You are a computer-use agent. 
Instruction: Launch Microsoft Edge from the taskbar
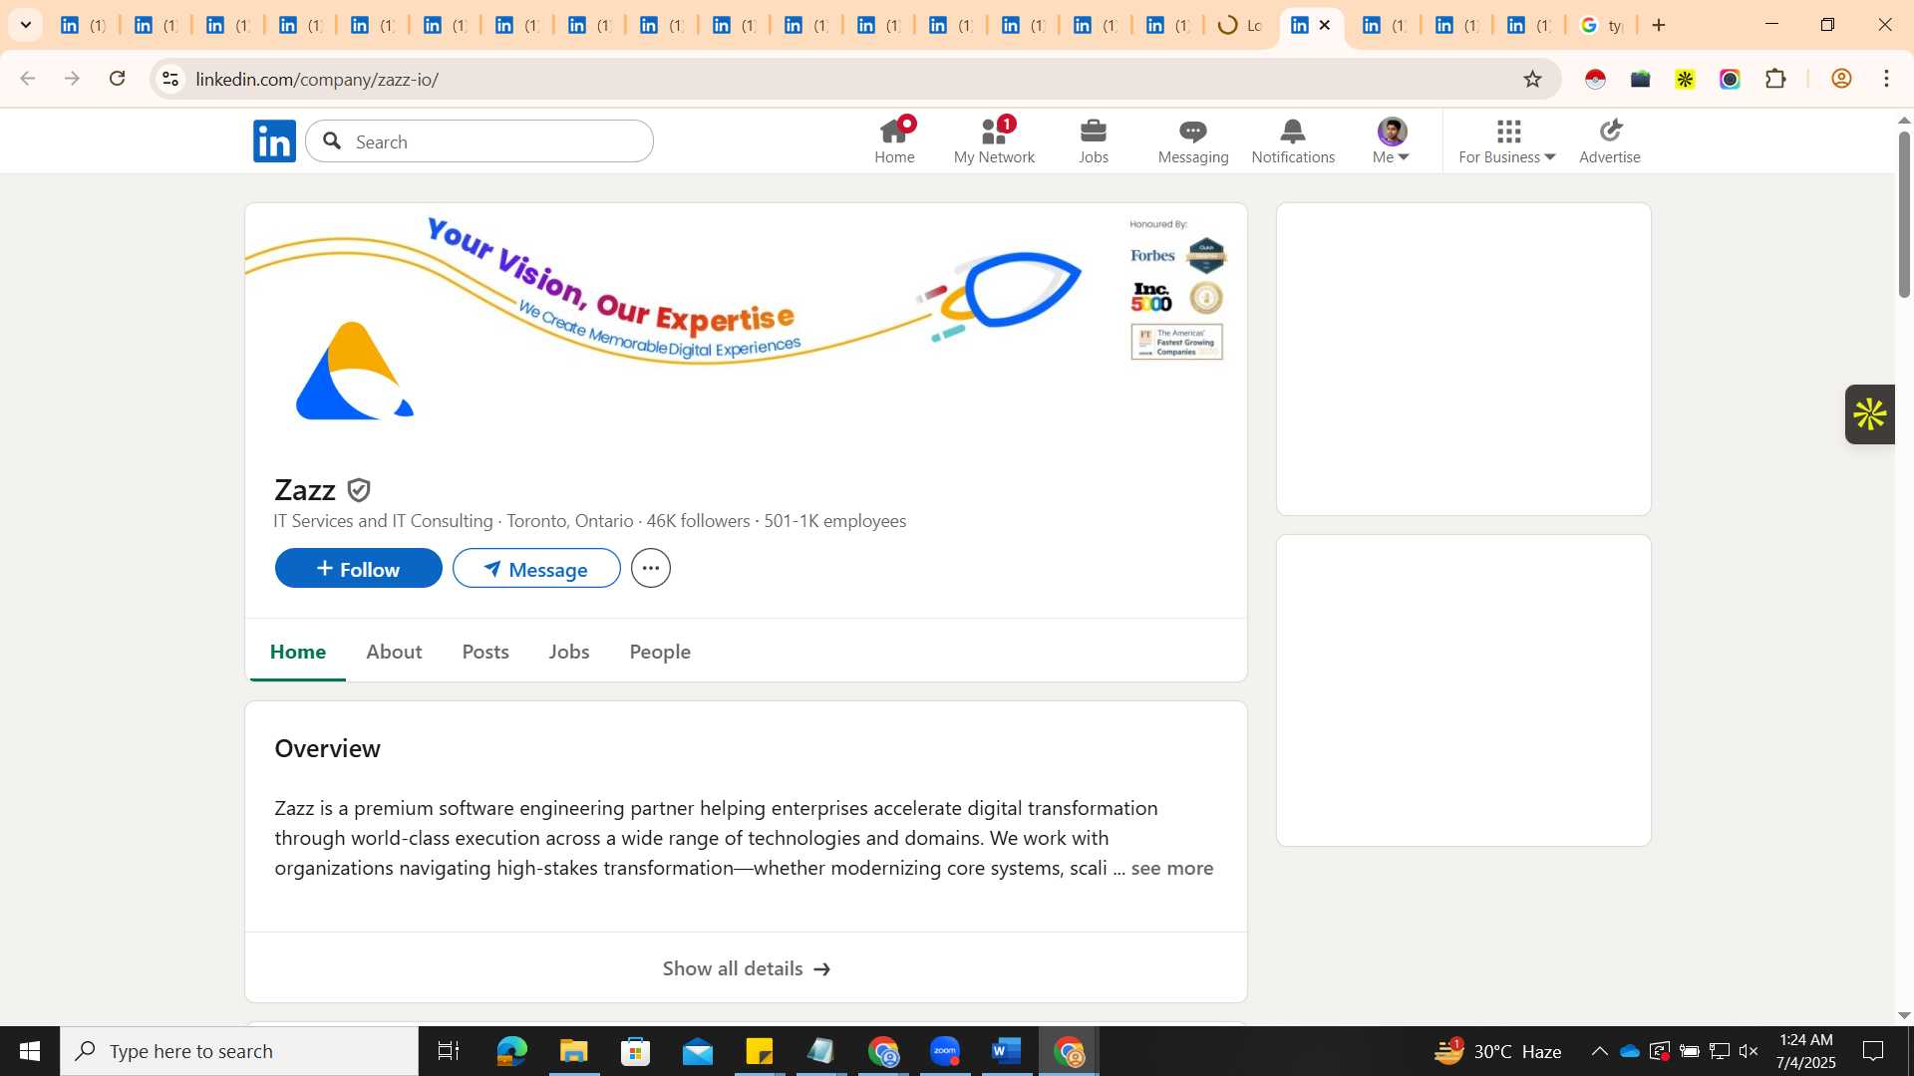click(511, 1051)
